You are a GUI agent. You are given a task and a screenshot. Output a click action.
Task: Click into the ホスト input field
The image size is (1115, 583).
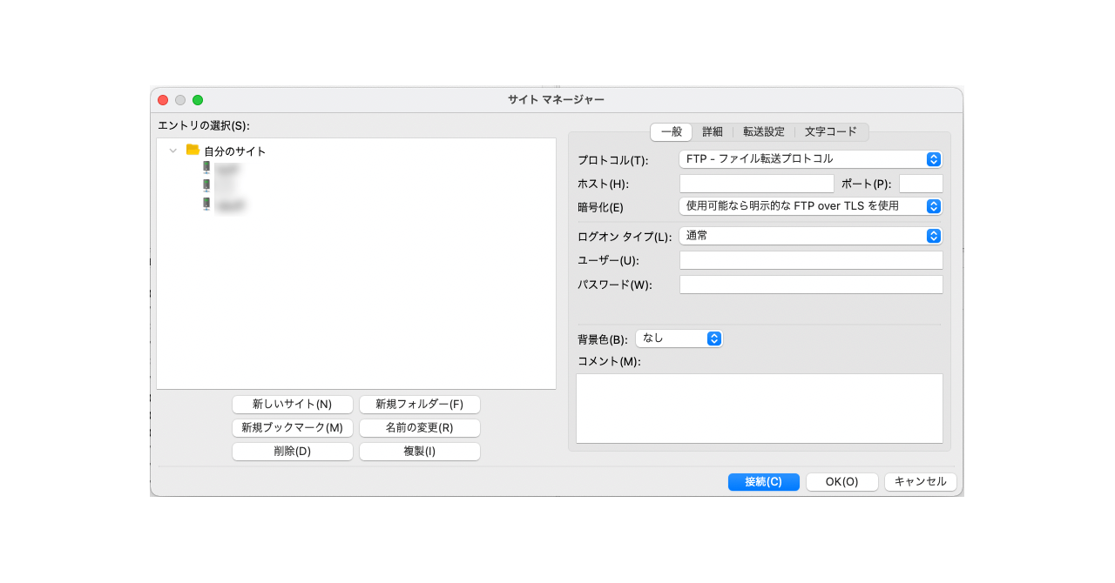pyautogui.click(x=756, y=184)
